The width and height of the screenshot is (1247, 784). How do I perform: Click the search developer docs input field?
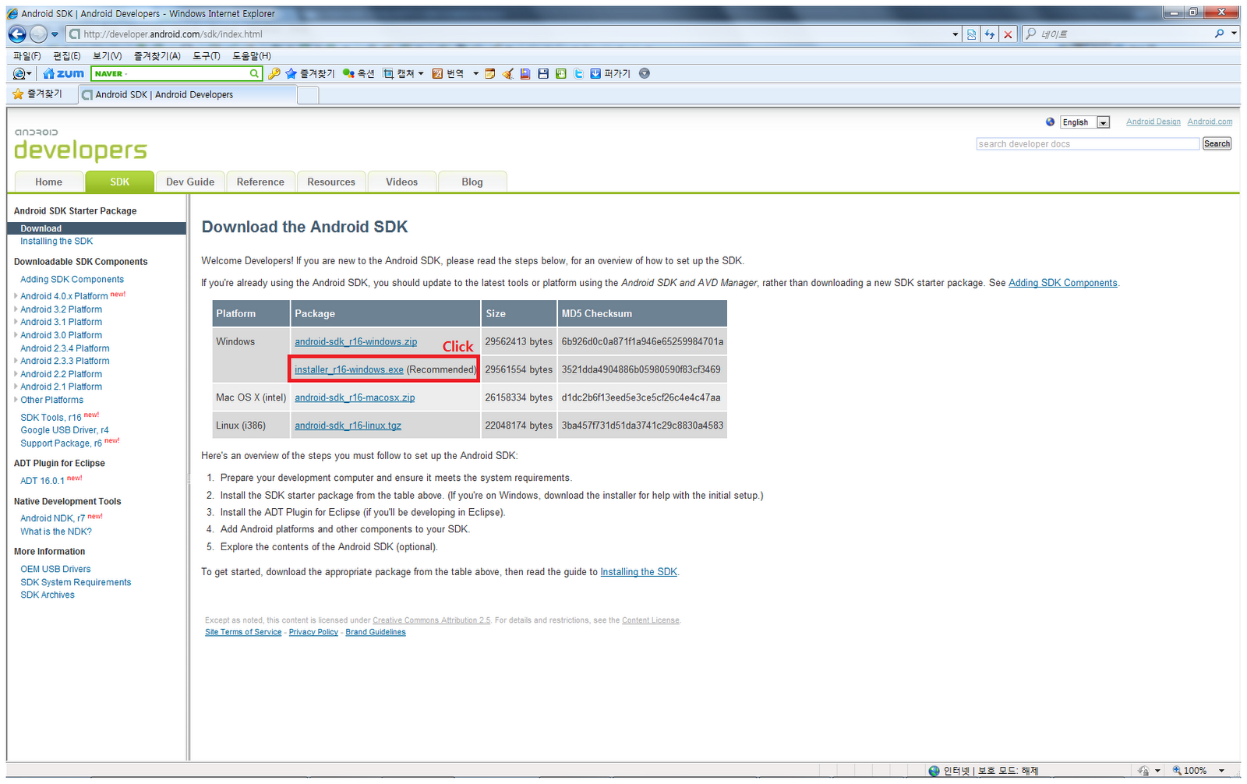coord(1088,143)
